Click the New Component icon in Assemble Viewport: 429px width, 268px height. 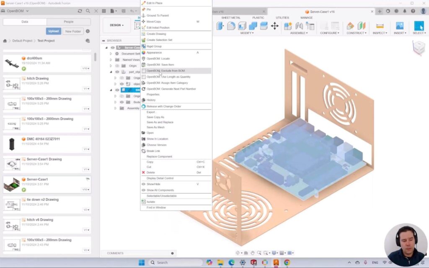(x=288, y=26)
